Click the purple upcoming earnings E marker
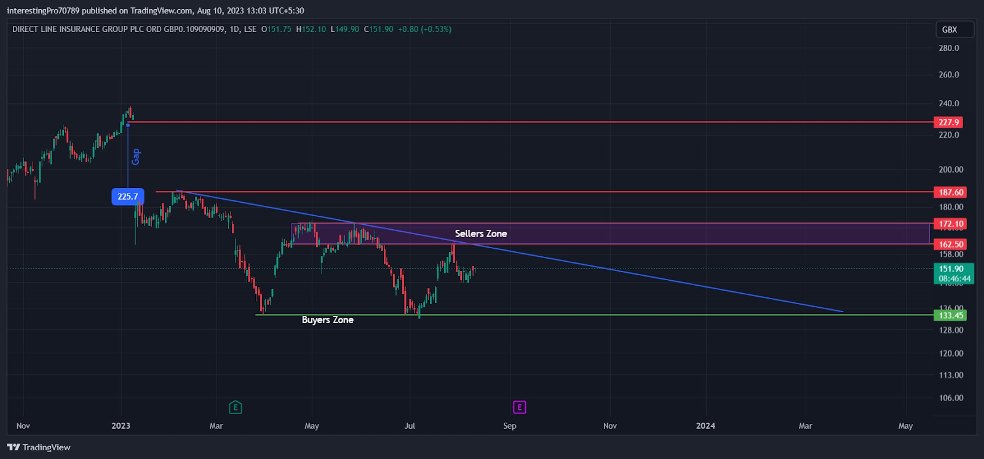This screenshot has width=984, height=459. [x=520, y=407]
